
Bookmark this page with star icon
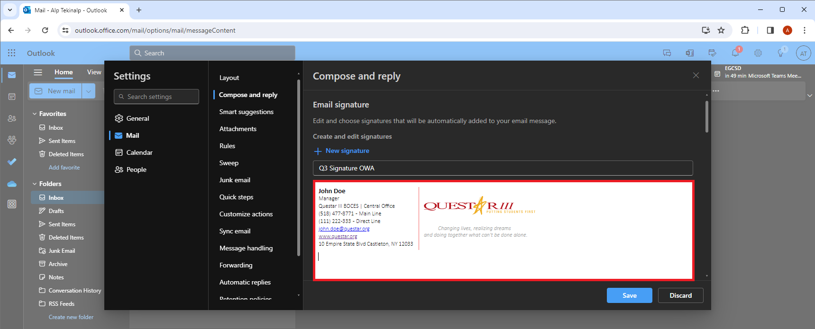(721, 30)
